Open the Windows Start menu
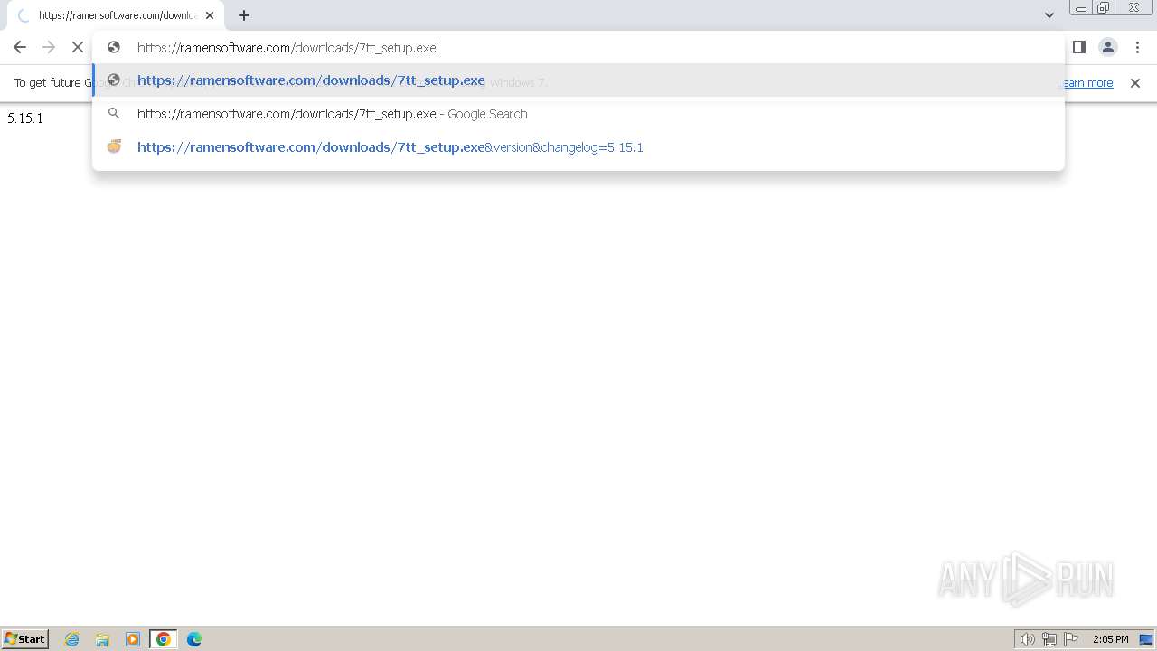The image size is (1157, 651). click(x=25, y=639)
